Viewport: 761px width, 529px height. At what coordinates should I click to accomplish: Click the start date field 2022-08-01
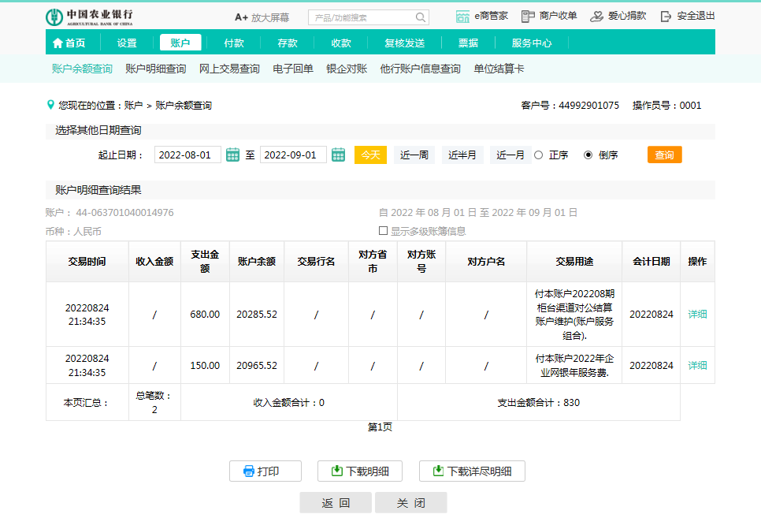tap(187, 155)
